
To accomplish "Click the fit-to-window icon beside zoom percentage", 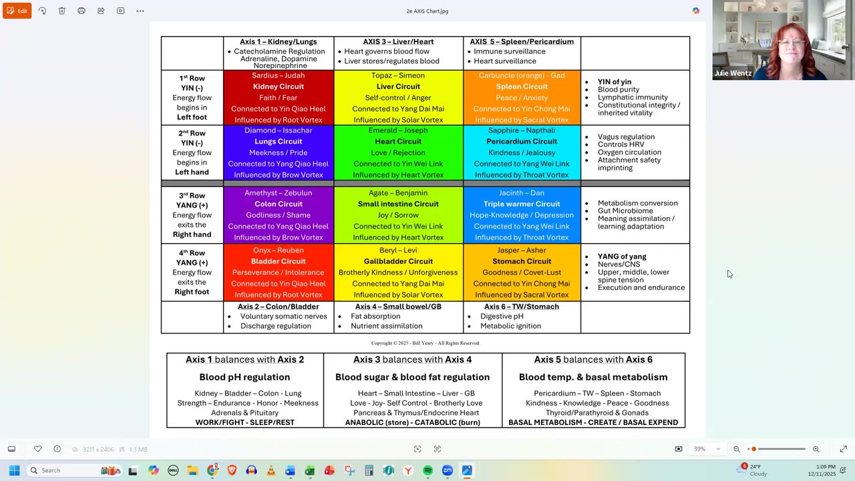I will click(x=679, y=449).
